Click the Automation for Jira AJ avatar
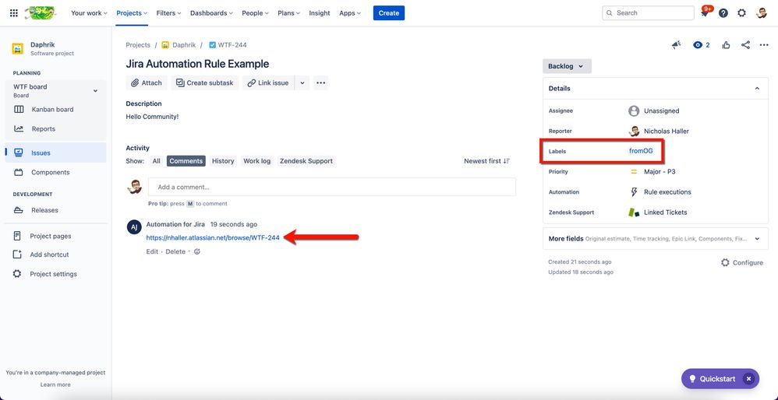 coord(134,227)
